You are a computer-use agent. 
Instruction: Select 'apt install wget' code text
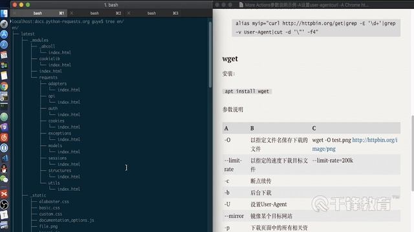[x=247, y=92]
